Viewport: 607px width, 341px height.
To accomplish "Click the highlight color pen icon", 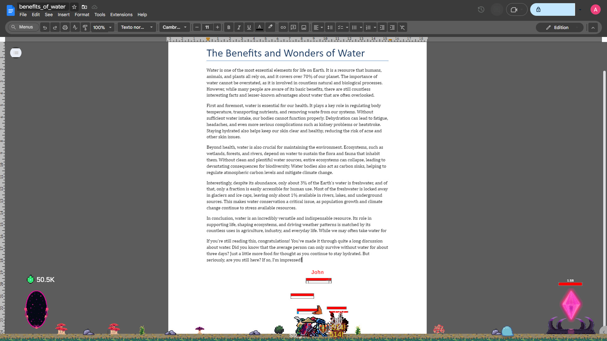I will (x=270, y=27).
